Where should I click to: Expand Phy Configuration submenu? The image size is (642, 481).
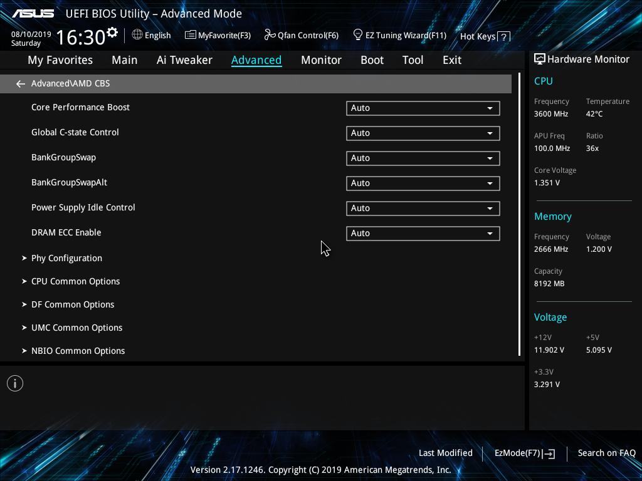pyautogui.click(x=66, y=258)
